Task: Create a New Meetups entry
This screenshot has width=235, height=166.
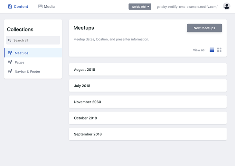Action: click(x=204, y=28)
